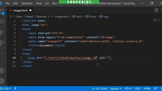This screenshot has height=91, width=162.
Task: Click line number 10 in the gutter
Action: click(14, 58)
